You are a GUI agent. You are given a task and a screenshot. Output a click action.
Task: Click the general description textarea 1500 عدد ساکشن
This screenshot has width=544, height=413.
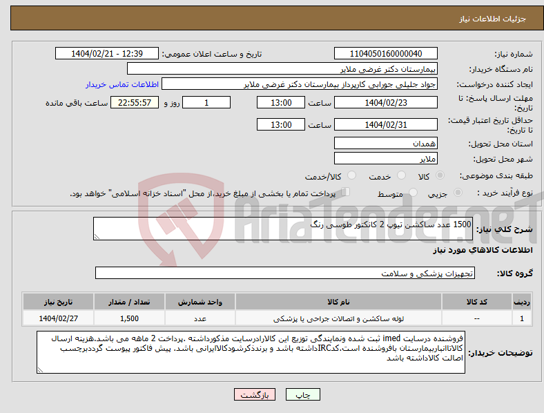coord(283,229)
